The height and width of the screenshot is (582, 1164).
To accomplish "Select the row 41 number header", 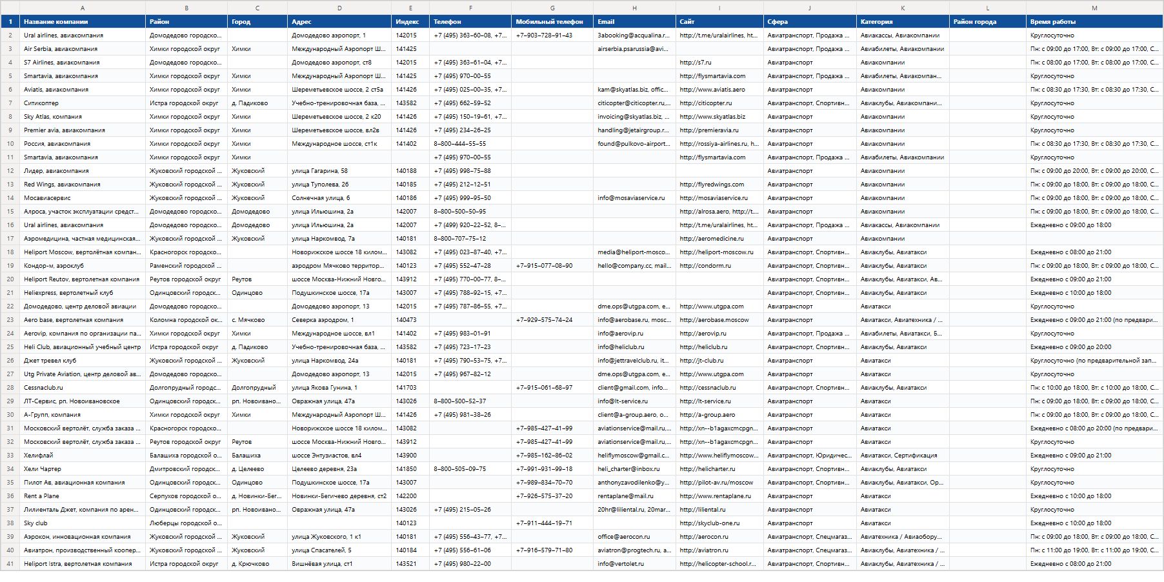I will point(10,564).
